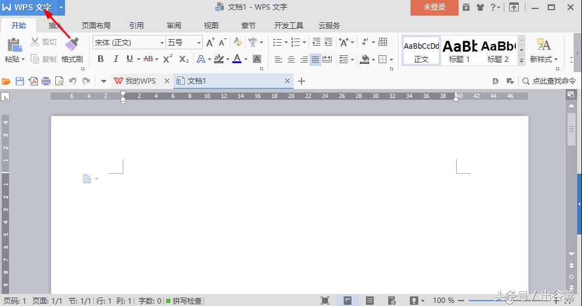Expand line spacing options arrow
The width and height of the screenshot is (582, 306).
[x=352, y=60]
